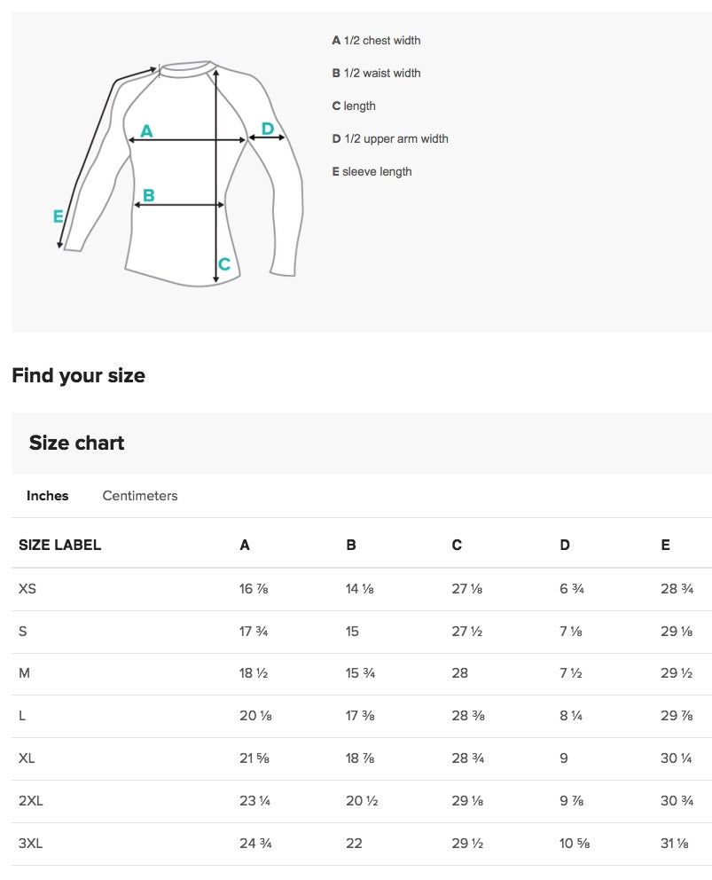Click the teal B label on shirt diagram
The height and width of the screenshot is (880, 712).
click(149, 195)
